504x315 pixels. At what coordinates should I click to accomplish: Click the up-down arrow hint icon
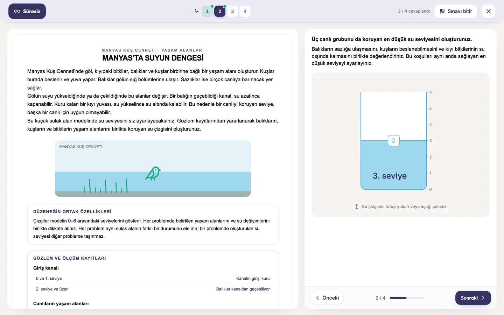[x=356, y=207]
